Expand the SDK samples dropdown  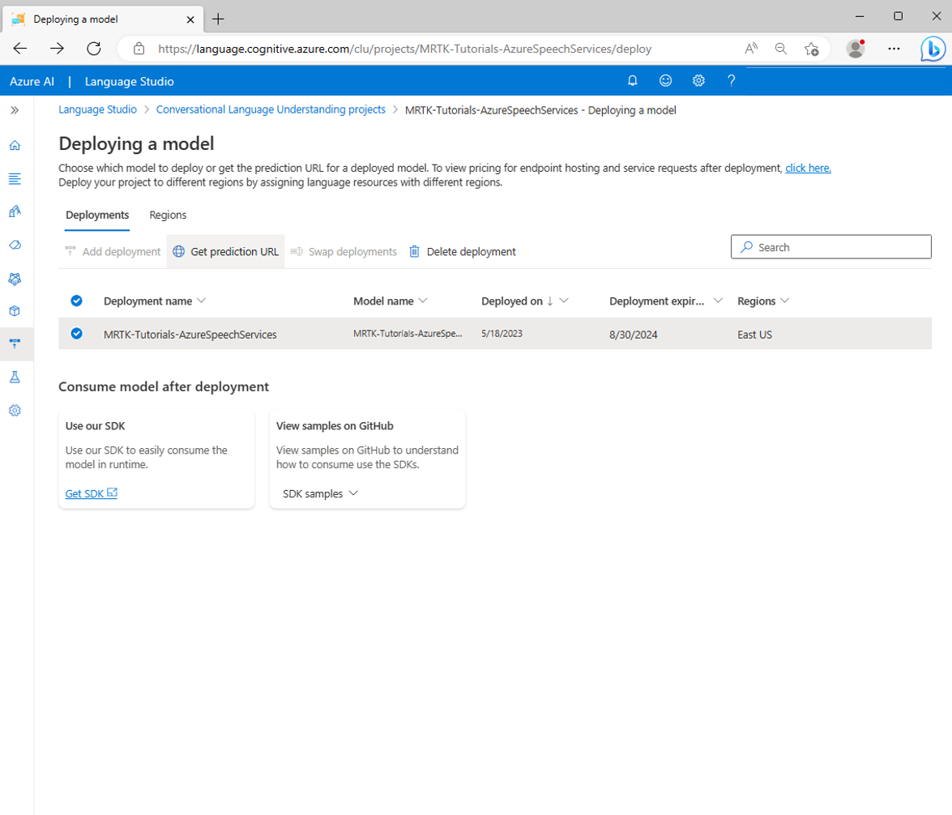320,493
